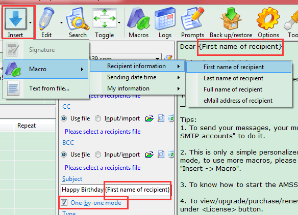298x215 pixels.
Task: Click the Text from file document icon
Action: (x=13, y=88)
